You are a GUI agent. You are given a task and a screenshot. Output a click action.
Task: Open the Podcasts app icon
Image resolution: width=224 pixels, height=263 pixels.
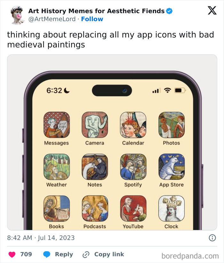tap(95, 208)
